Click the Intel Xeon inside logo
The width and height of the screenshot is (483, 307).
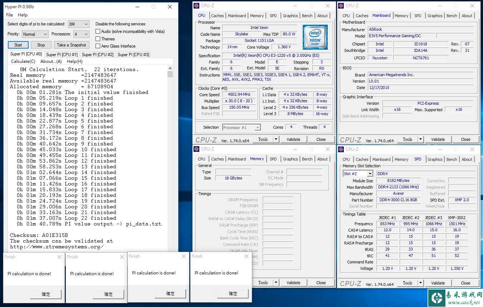click(x=315, y=37)
